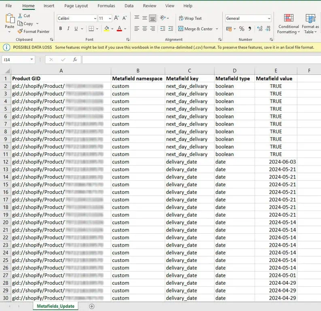321x311 pixels.
Task: Expand underline style arrow
Action: pyautogui.click(x=82, y=29)
